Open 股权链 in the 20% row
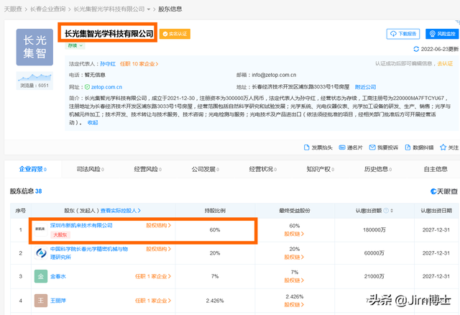460x315 pixels. (294, 257)
